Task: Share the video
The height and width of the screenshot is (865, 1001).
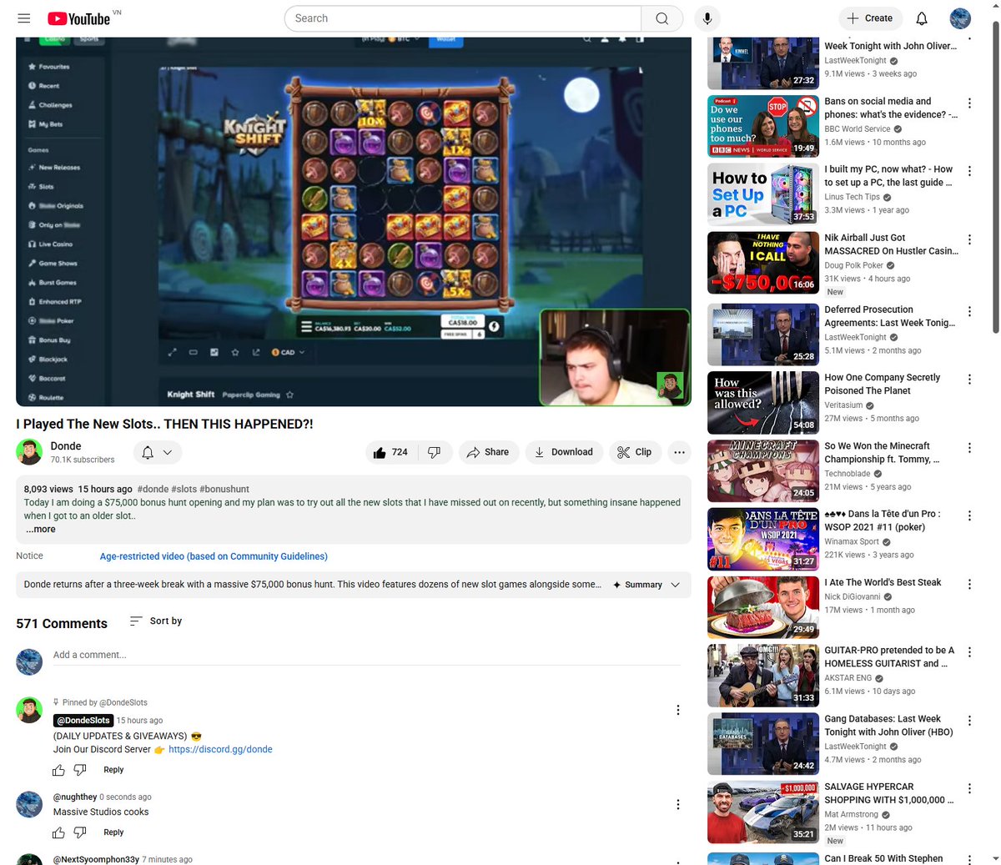Action: (488, 452)
